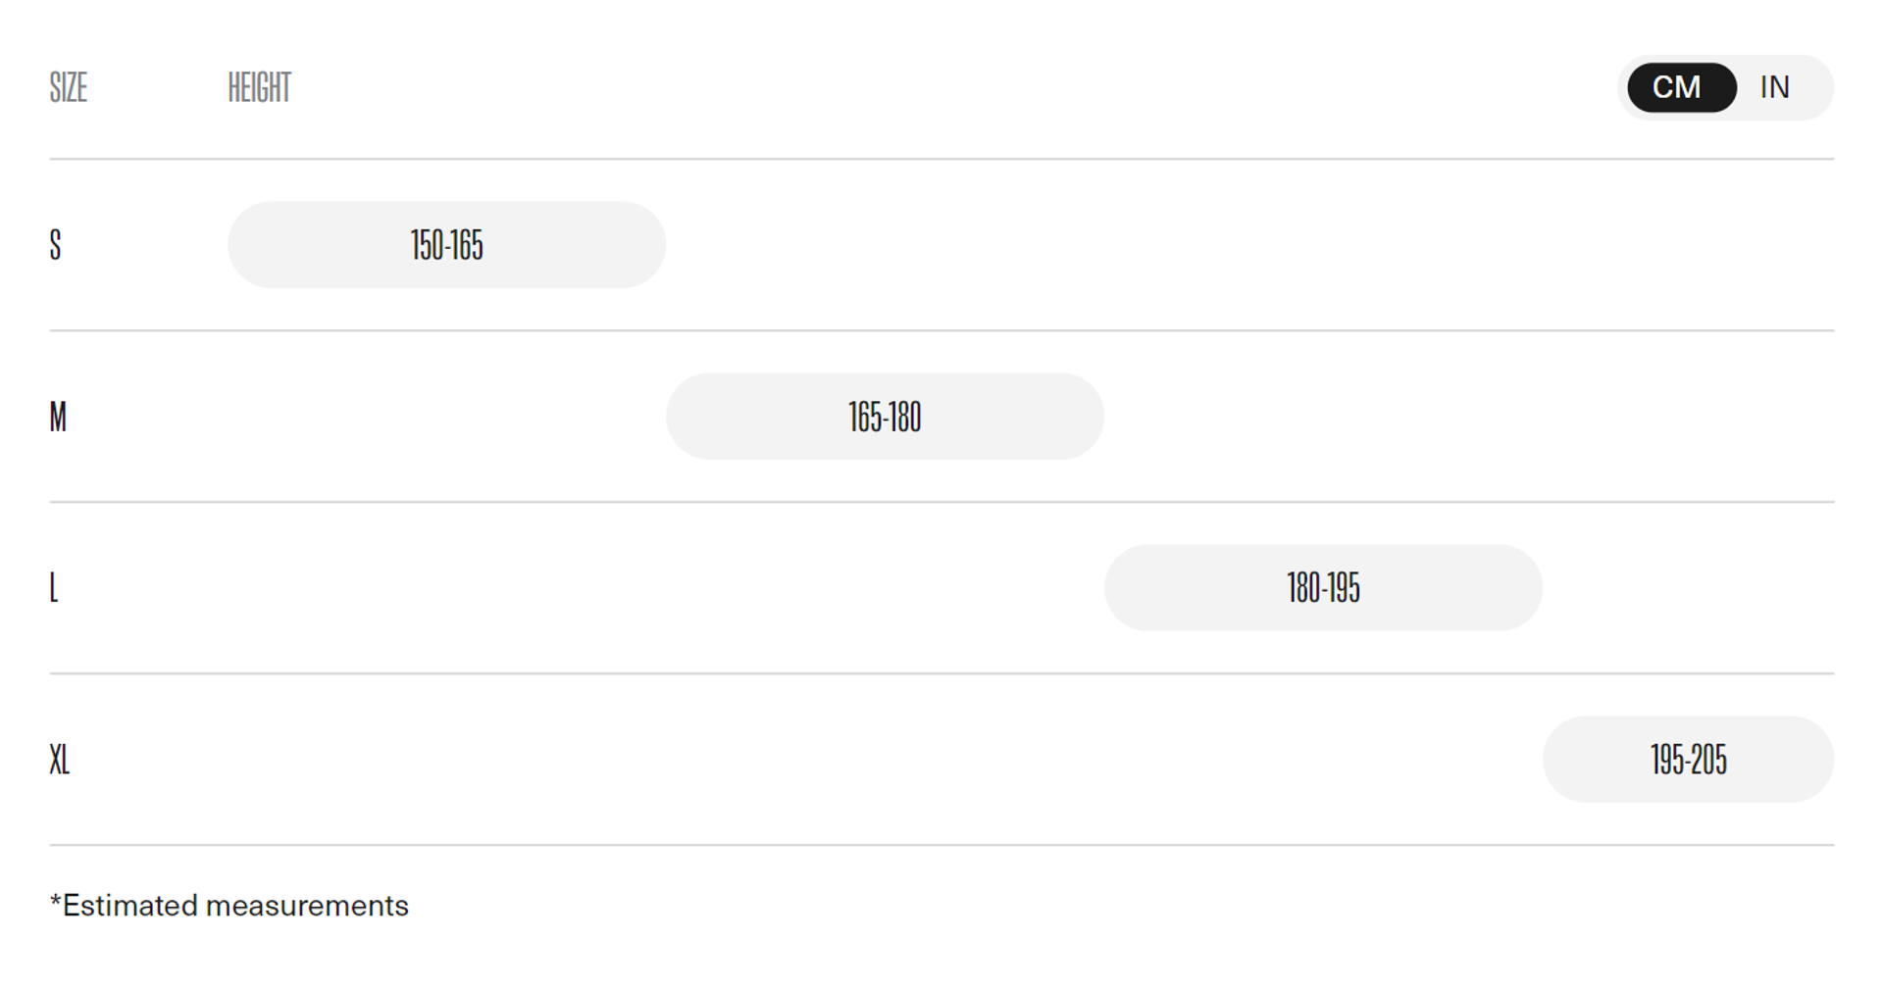Click the SIZE column header
Image resolution: width=1883 pixels, height=990 pixels.
(69, 87)
